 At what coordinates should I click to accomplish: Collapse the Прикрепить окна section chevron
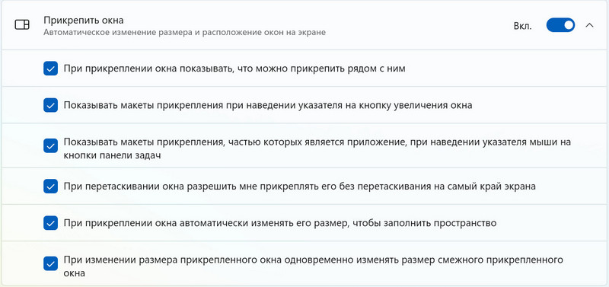tap(589, 25)
